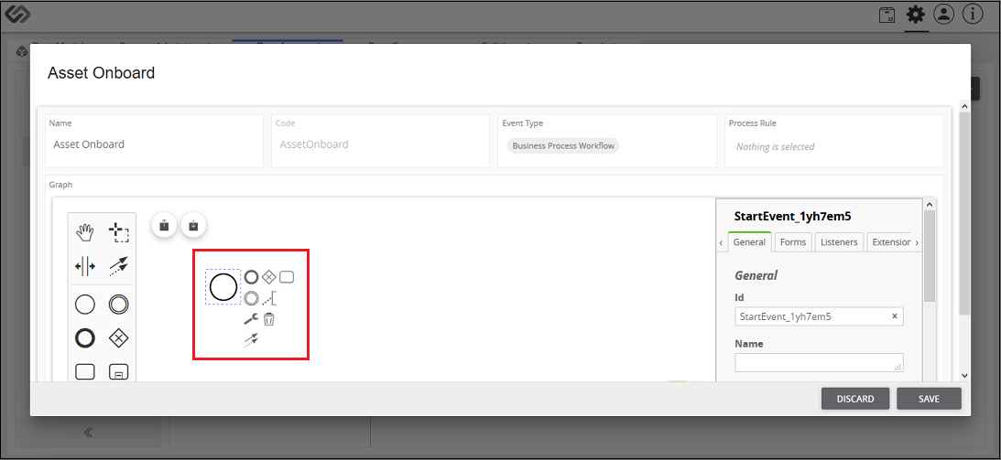This screenshot has width=1001, height=460.
Task: Open the settings gear in header
Action: pos(916,15)
